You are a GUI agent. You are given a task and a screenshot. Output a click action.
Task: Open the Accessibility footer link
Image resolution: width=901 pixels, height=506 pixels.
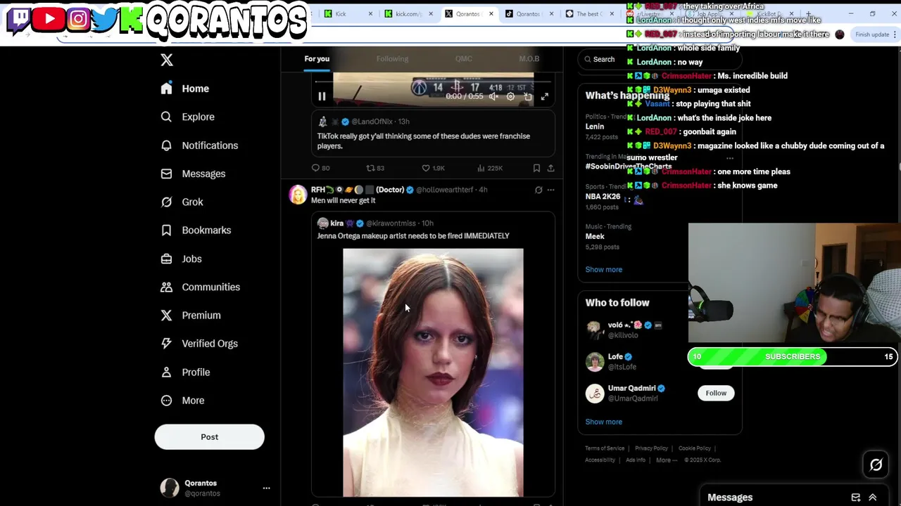coord(600,460)
